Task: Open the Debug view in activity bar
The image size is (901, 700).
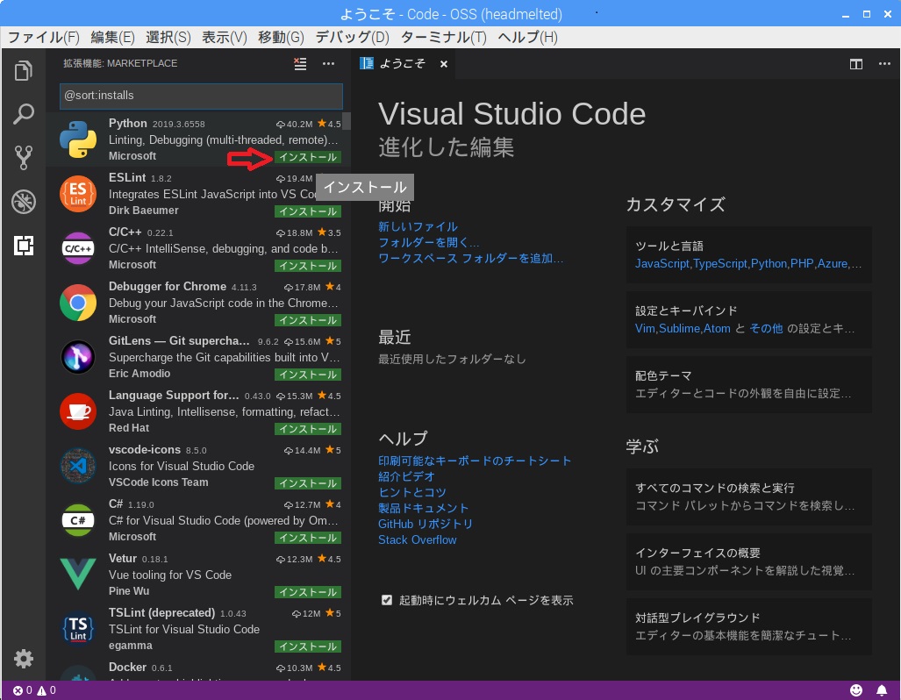Action: 23,202
